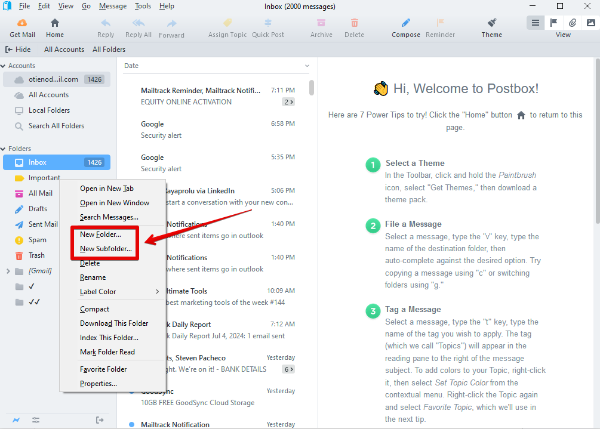Image resolution: width=600 pixels, height=429 pixels.
Task: Open Properties... for the folder
Action: (99, 384)
